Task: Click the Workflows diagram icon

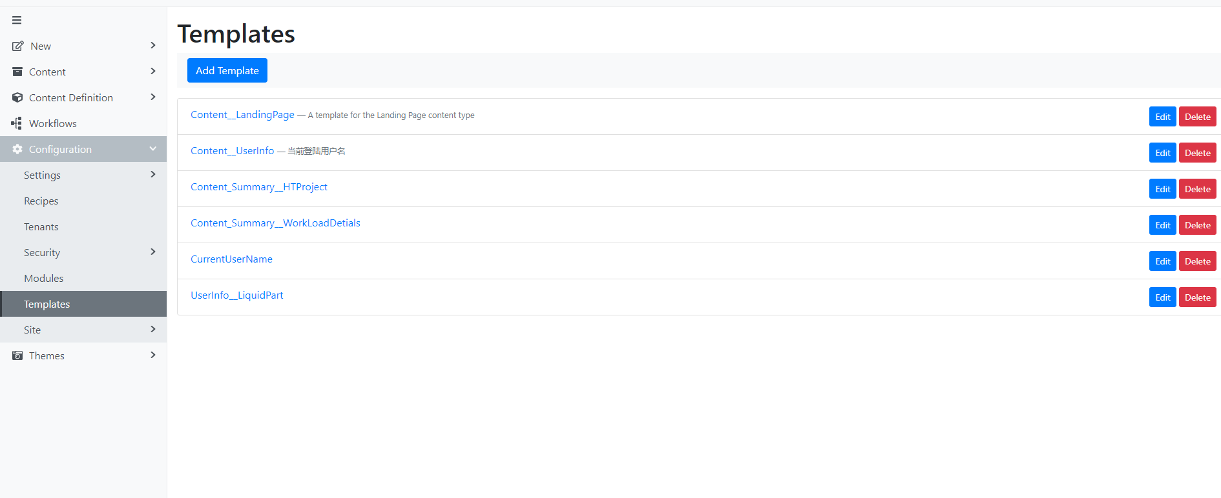Action: 17,123
